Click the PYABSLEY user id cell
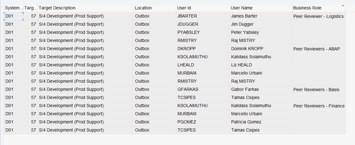The width and height of the screenshot is (355, 145). pos(189,33)
